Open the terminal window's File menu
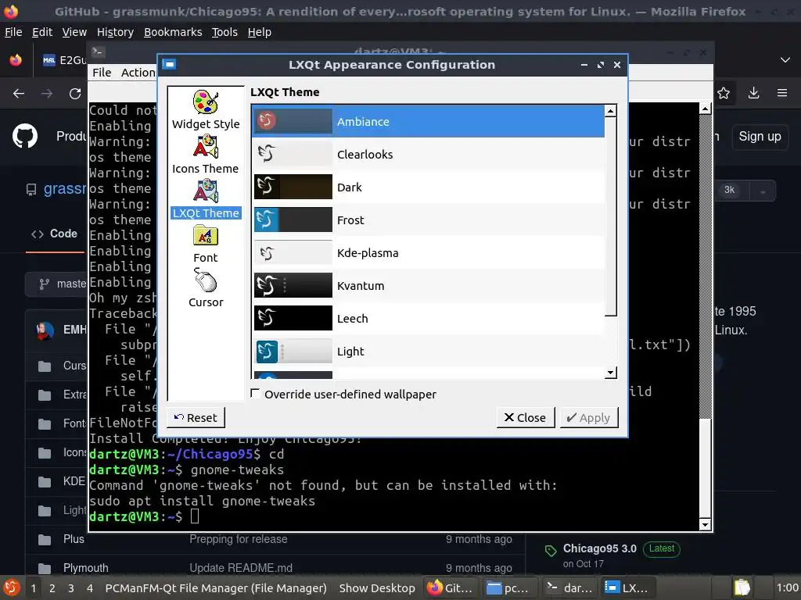The image size is (801, 600). click(x=102, y=73)
